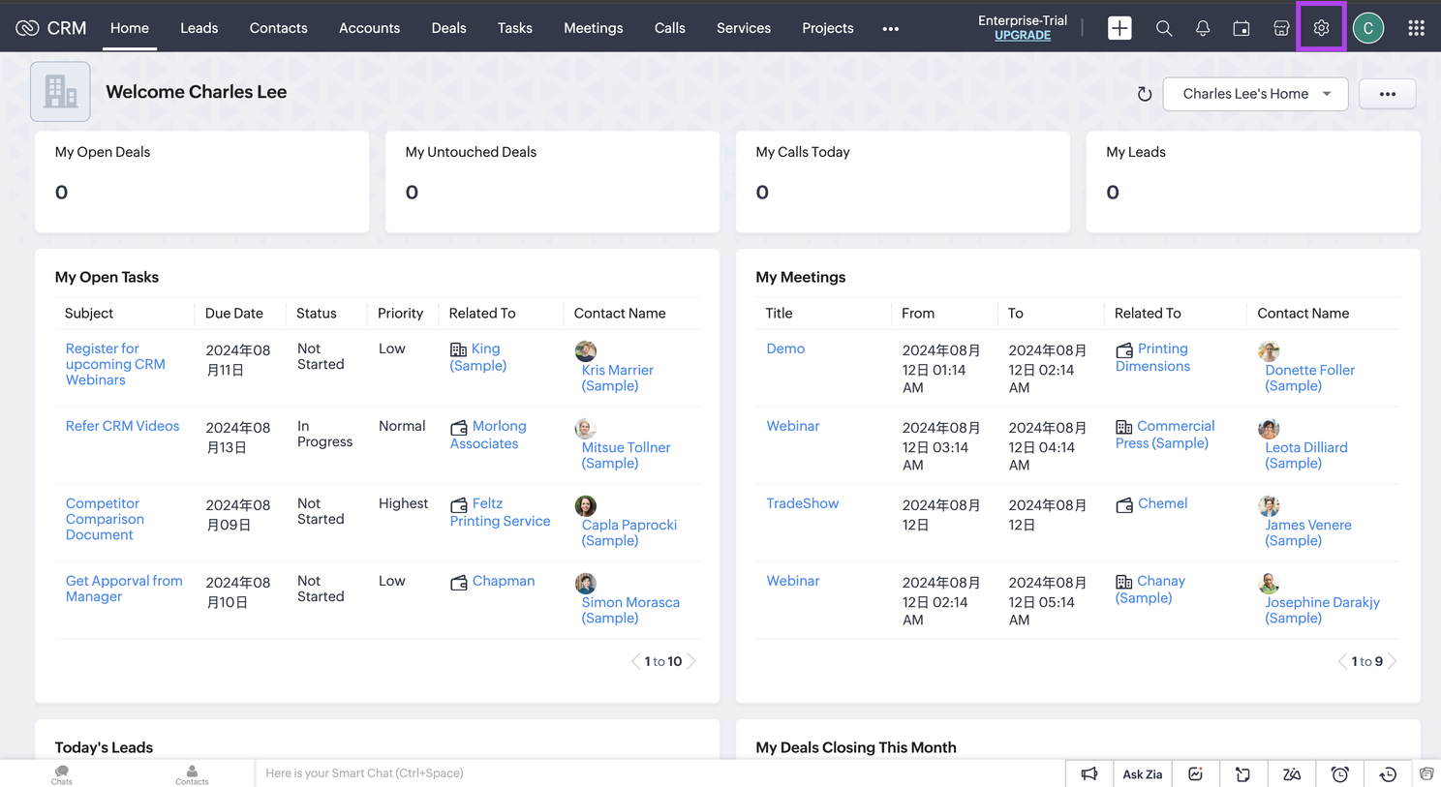Open the Chats icon in bottom bar

tap(62, 774)
